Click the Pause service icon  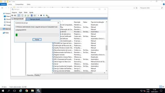(44, 16)
